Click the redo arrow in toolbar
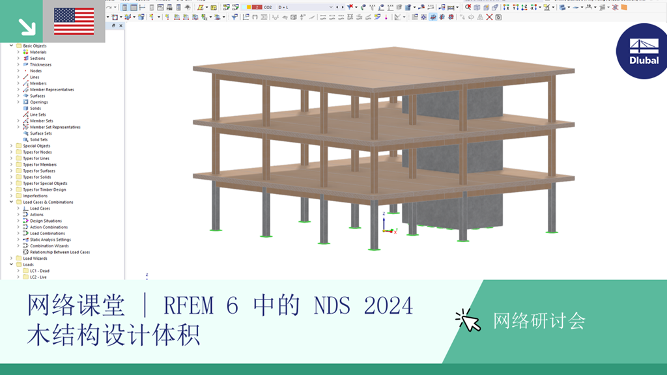Viewport: 667px width, 375px height. (x=109, y=7)
